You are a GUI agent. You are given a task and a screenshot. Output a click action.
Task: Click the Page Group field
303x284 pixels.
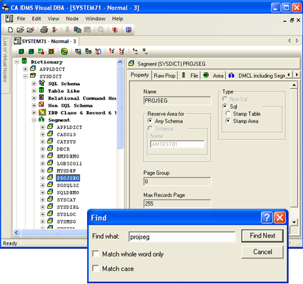point(177,181)
